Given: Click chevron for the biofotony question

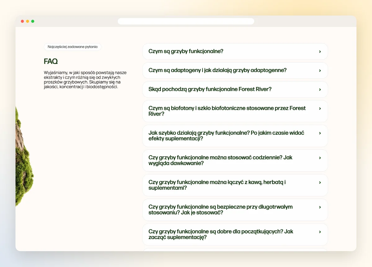Looking at the screenshot, I should pyautogui.click(x=320, y=108).
